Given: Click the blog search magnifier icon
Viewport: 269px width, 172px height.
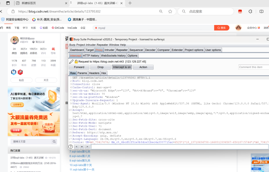Looking at the screenshot, I should 54,141.
